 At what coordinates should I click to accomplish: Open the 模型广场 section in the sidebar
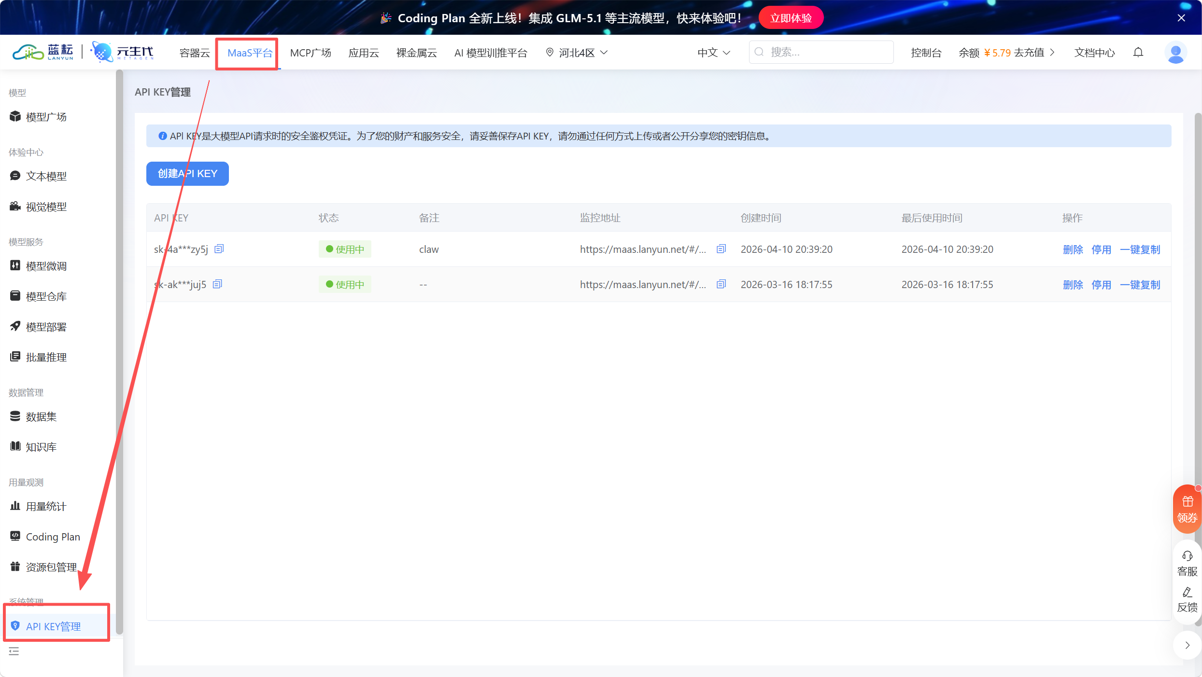pyautogui.click(x=46, y=116)
